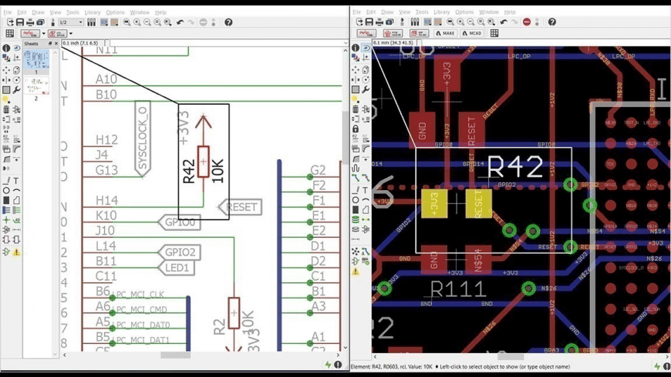Click the Print icon in board toolbar
The image size is (671, 377).
[x=381, y=22]
